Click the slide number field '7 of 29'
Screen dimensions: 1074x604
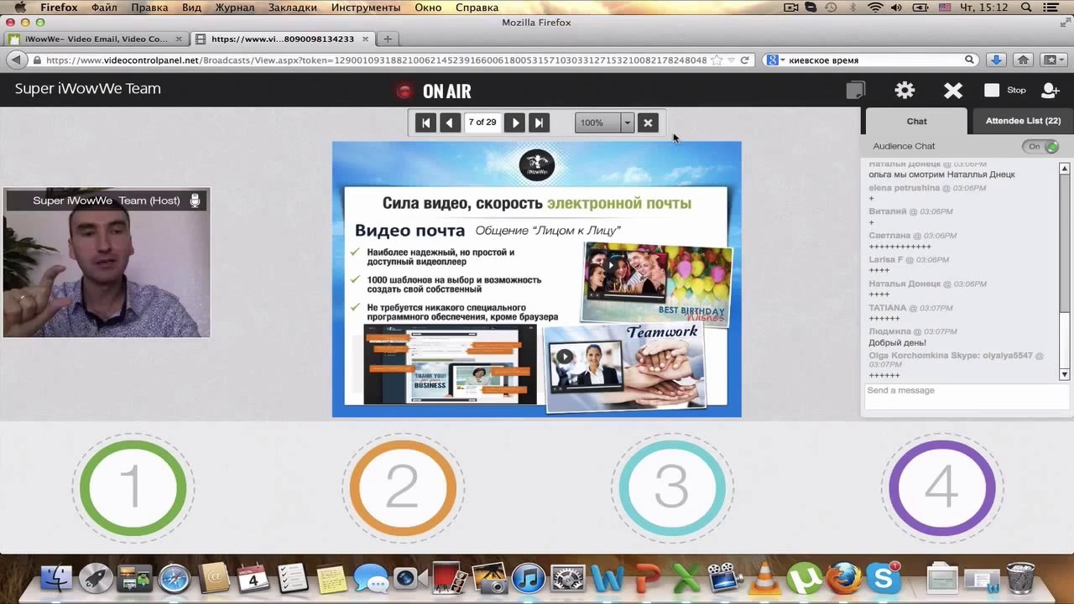coord(482,122)
